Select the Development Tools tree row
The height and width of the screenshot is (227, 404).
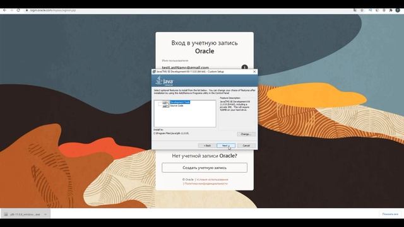click(x=180, y=102)
